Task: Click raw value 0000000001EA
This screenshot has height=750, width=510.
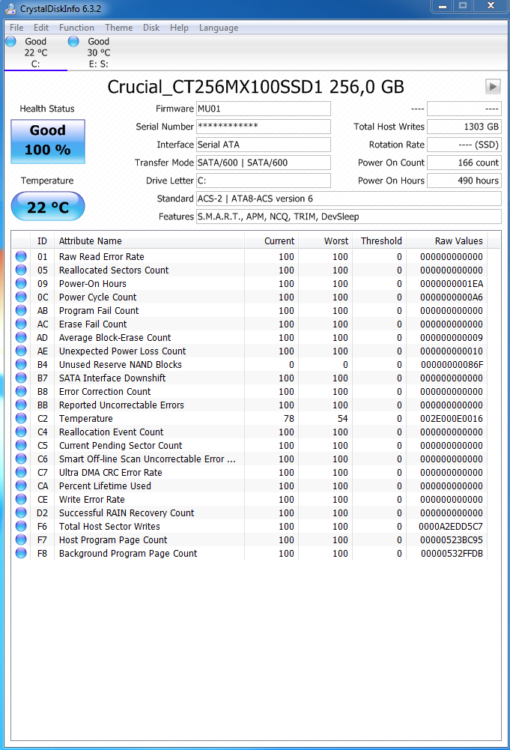Action: click(x=452, y=284)
